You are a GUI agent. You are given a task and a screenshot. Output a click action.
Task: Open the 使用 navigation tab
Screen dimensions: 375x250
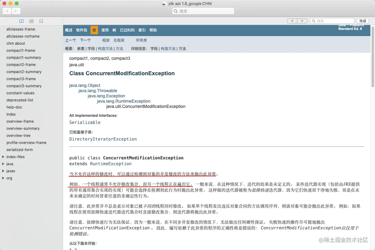click(105, 30)
